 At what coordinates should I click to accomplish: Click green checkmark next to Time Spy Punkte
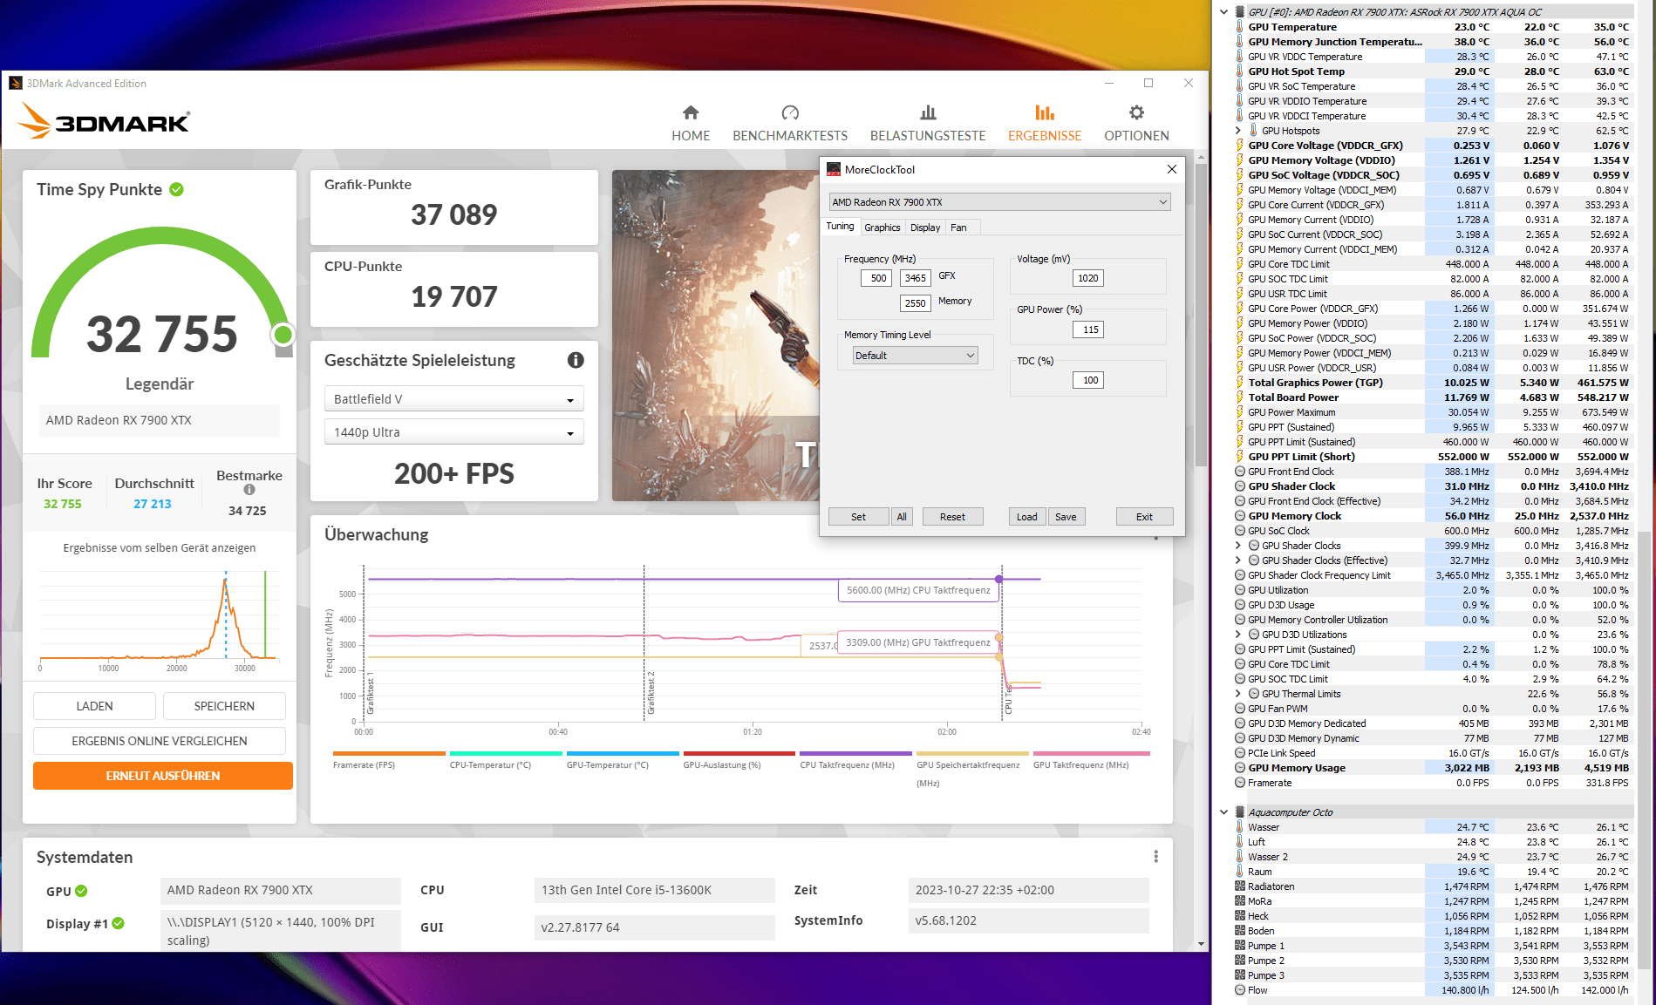[177, 190]
